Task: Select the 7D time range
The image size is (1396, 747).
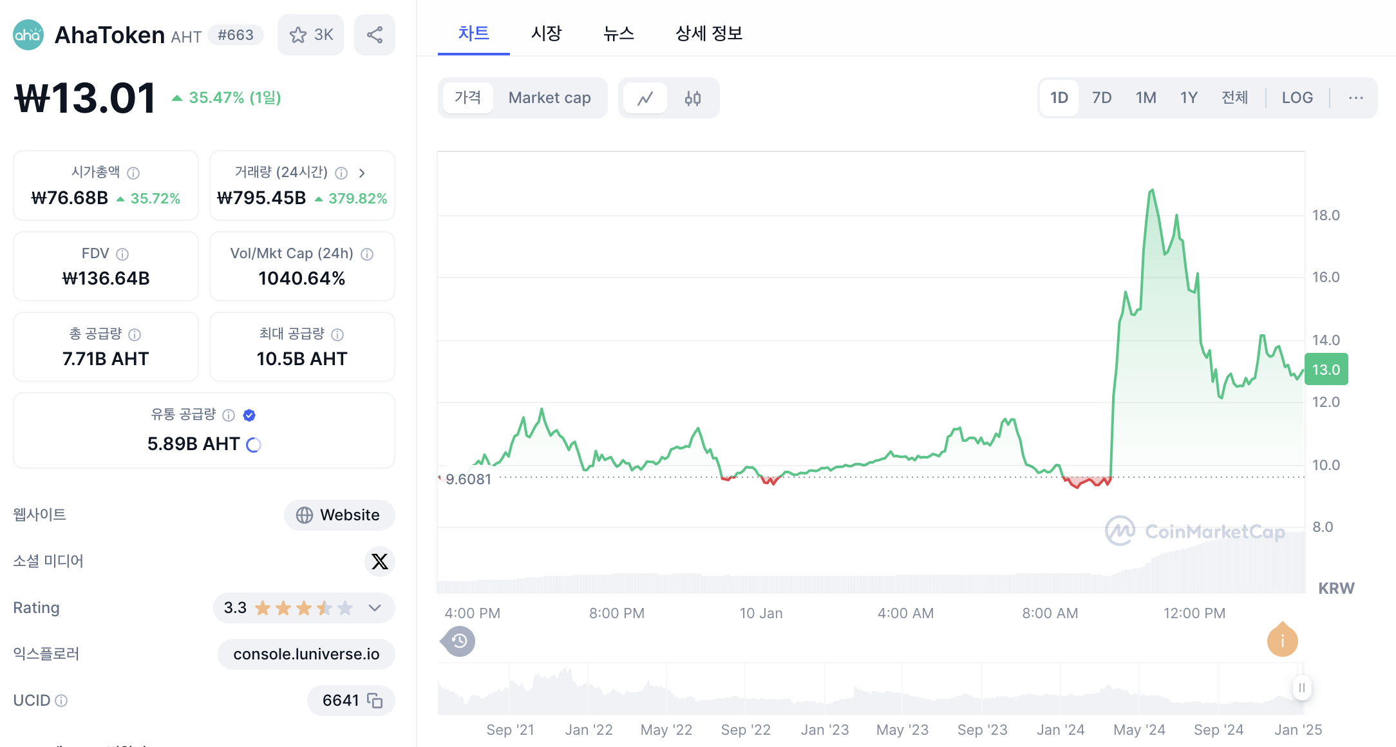Action: (x=1102, y=98)
